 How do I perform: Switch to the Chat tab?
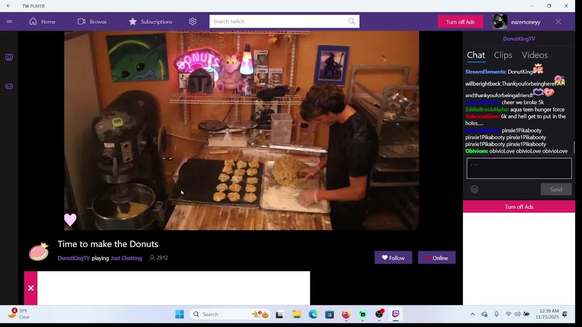476,55
